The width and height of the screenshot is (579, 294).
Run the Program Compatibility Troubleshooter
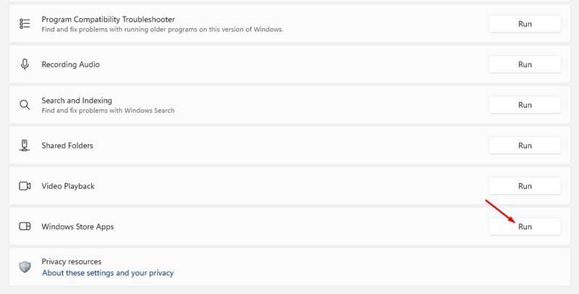tap(525, 24)
